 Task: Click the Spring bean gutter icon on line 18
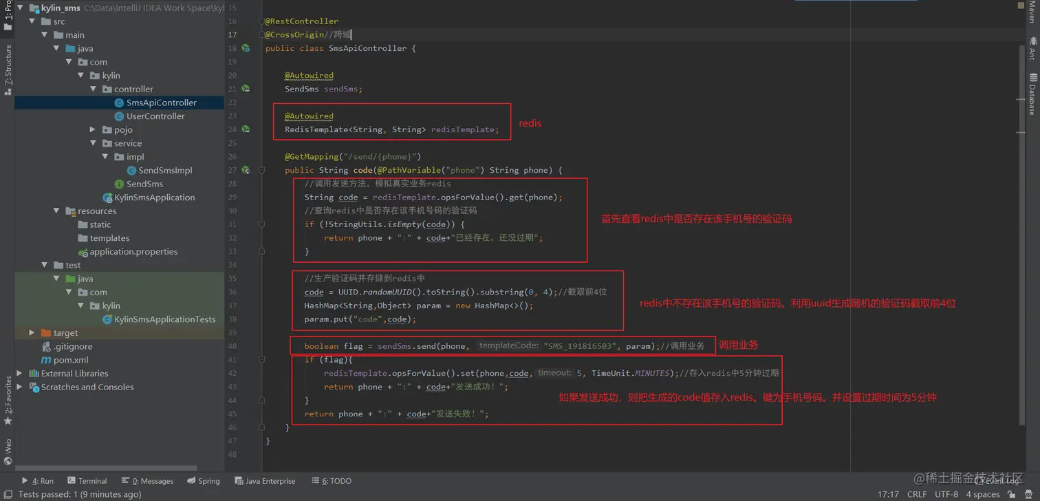coord(246,48)
